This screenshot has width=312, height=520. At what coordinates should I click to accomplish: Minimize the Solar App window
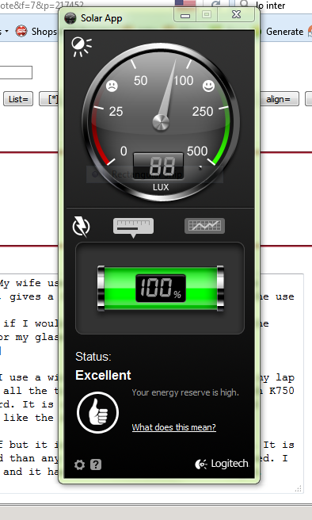[x=185, y=15]
